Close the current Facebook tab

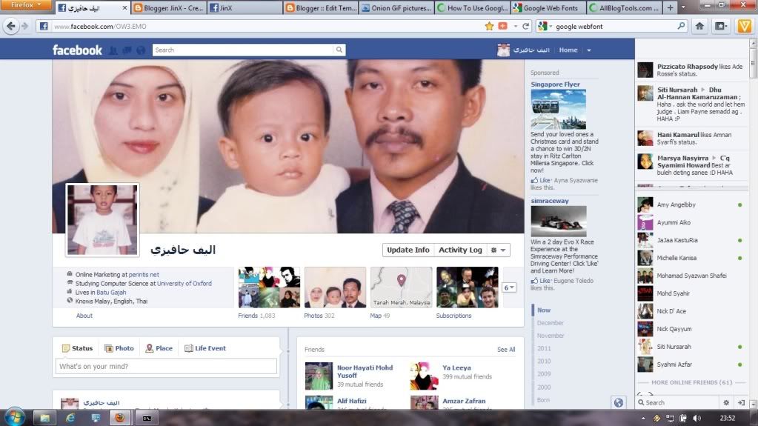(x=124, y=7)
